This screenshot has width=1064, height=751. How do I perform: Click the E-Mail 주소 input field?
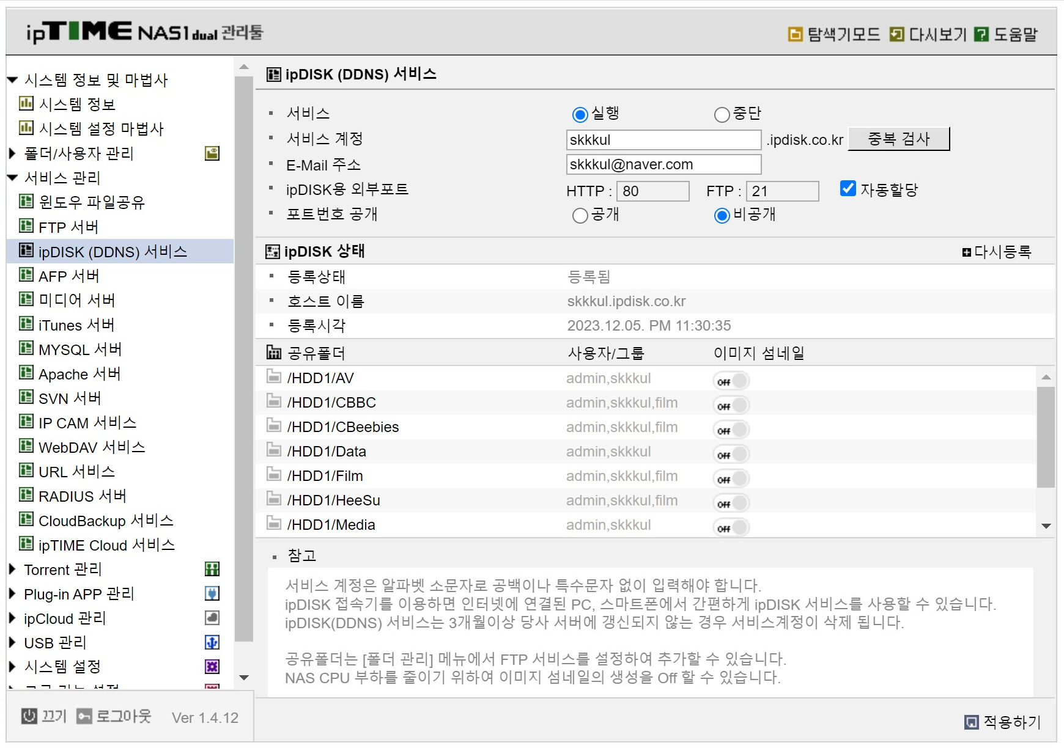(664, 164)
